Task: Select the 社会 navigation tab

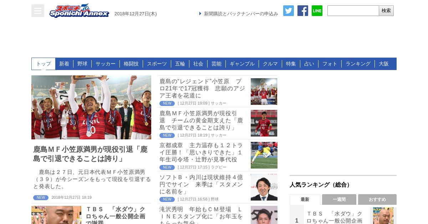Action: point(198,64)
